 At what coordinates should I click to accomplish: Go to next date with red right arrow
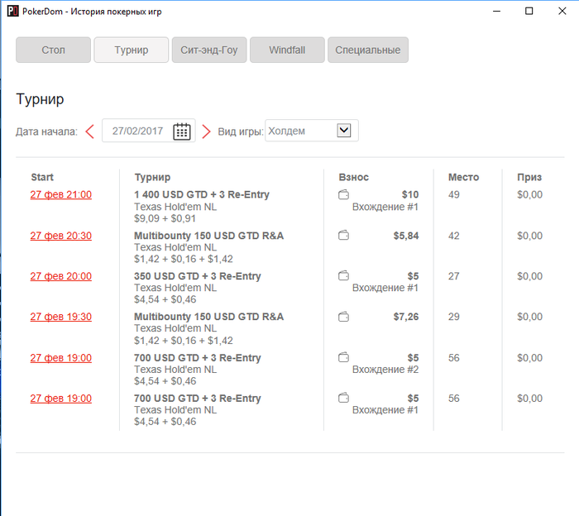pos(206,131)
